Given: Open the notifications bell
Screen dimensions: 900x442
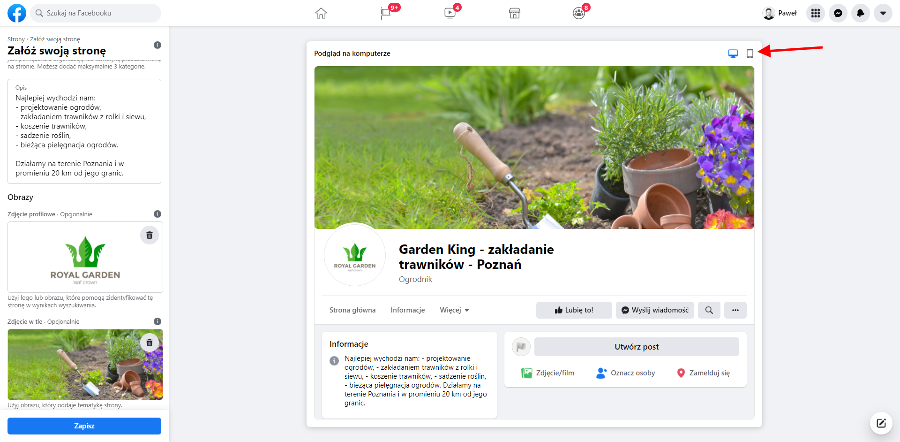Looking at the screenshot, I should [860, 13].
